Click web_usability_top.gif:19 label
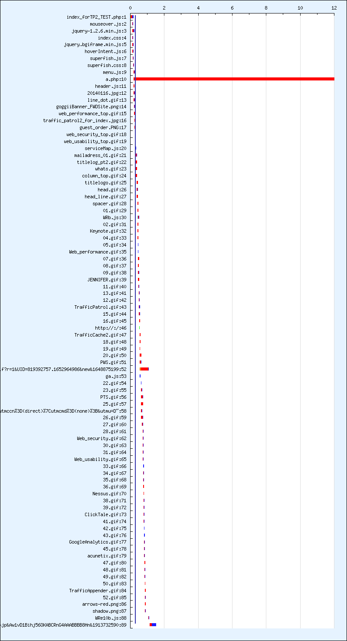347x641 pixels. (95, 141)
